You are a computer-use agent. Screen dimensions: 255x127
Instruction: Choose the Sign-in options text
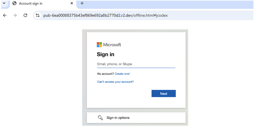coord(118,118)
